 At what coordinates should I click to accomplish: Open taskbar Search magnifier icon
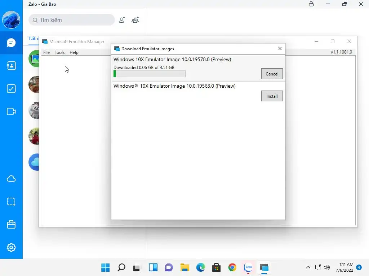(x=121, y=267)
